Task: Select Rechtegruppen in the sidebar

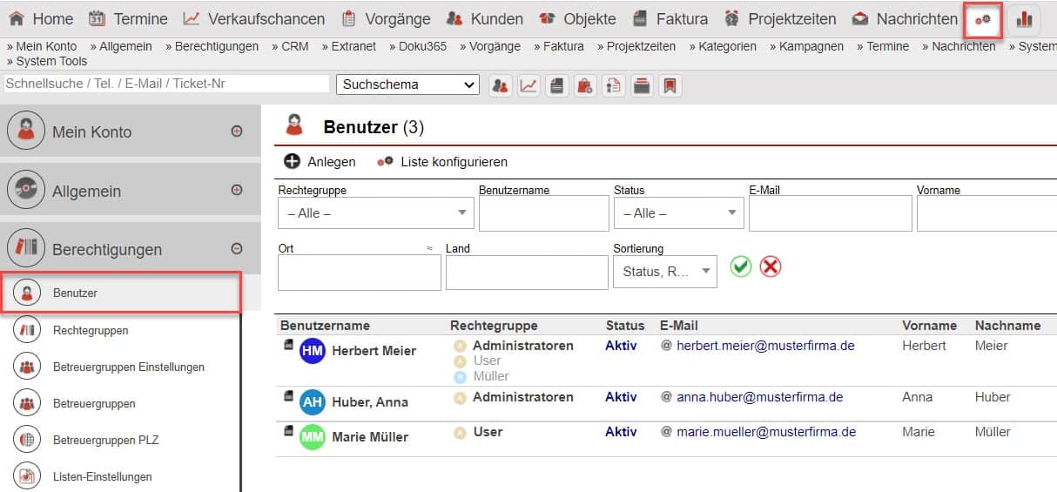Action: click(x=91, y=330)
